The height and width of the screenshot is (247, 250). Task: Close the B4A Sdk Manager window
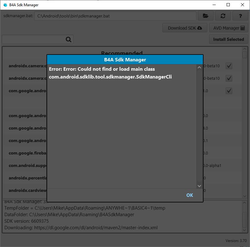point(242,5)
